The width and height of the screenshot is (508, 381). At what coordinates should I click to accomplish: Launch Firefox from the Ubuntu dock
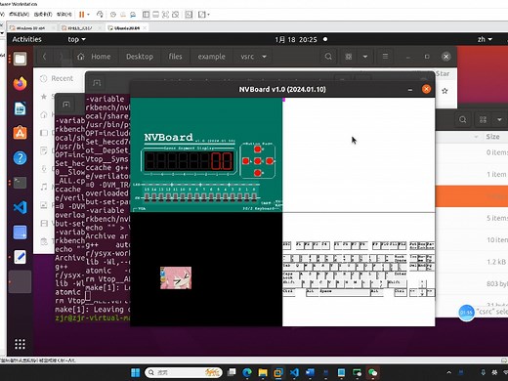[20, 84]
